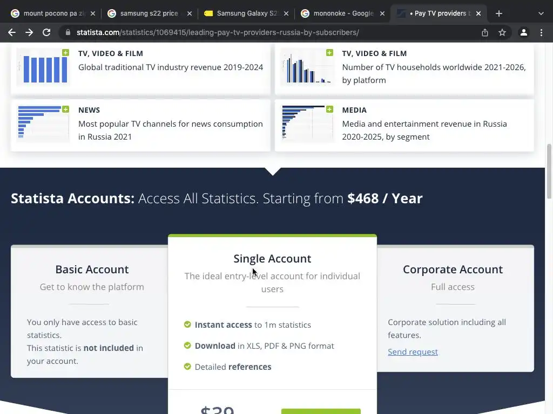Close the mononoke Google tab
Screen dimensions: 553x414
pyautogui.click(x=382, y=13)
